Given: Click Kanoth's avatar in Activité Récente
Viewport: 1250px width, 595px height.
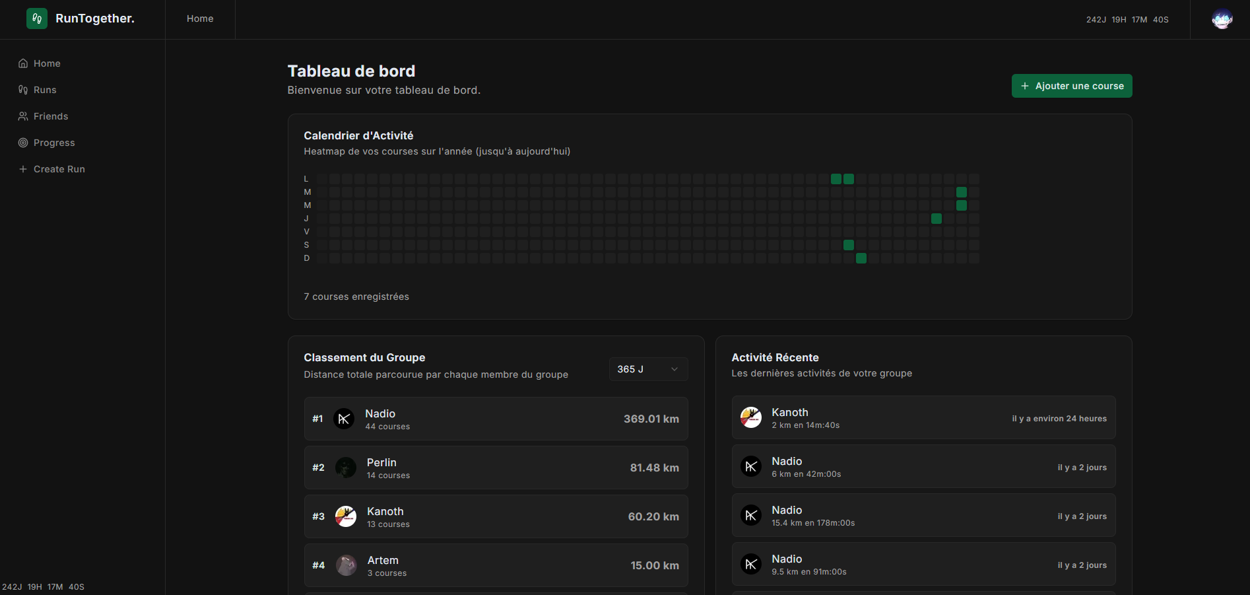Looking at the screenshot, I should point(750,417).
